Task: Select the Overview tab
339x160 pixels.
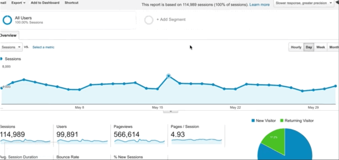Action: (9, 35)
